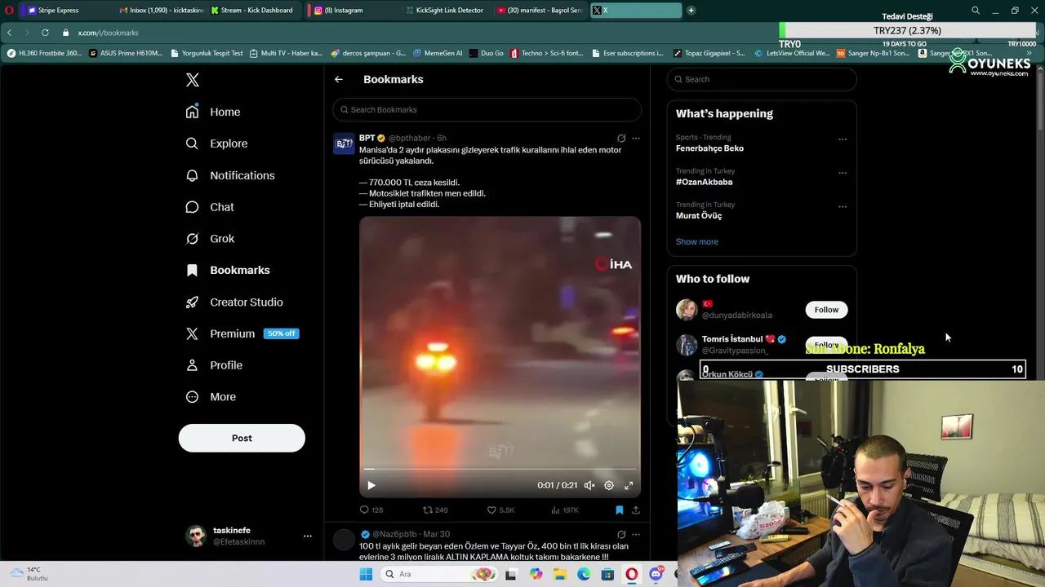Click Grok icon on BPT post

[621, 139]
